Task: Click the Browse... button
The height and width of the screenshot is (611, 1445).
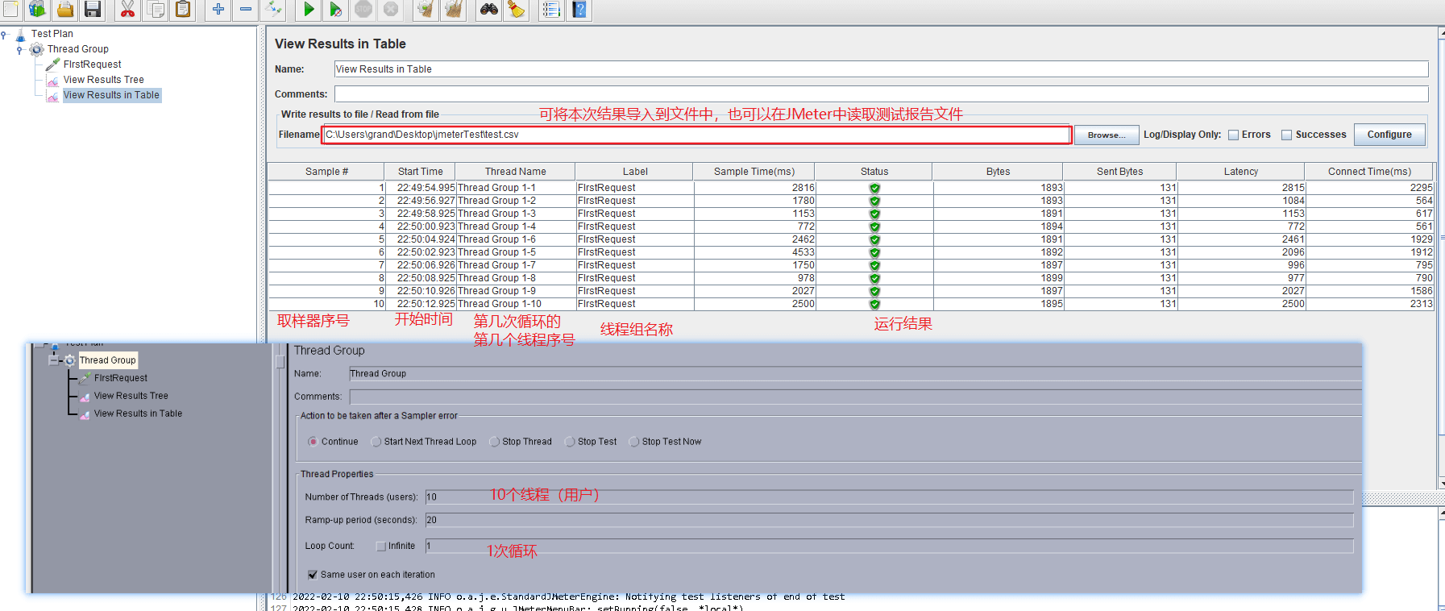Action: click(1107, 135)
